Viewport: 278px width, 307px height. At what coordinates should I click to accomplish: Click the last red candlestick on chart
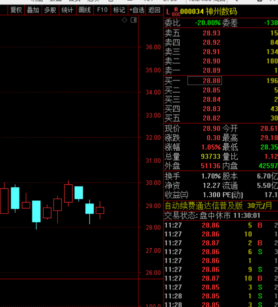pos(100,210)
